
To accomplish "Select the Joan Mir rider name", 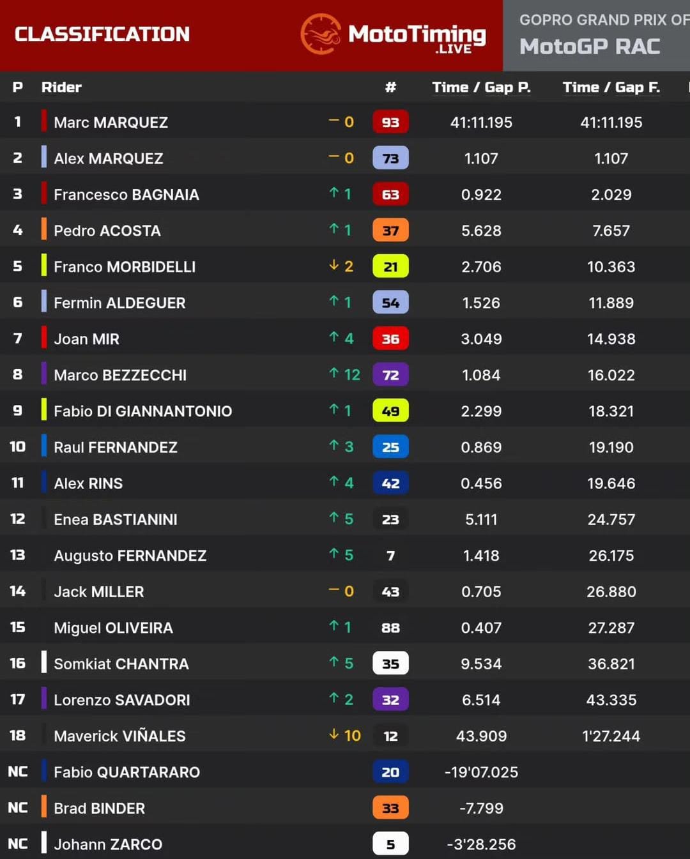I will point(86,339).
